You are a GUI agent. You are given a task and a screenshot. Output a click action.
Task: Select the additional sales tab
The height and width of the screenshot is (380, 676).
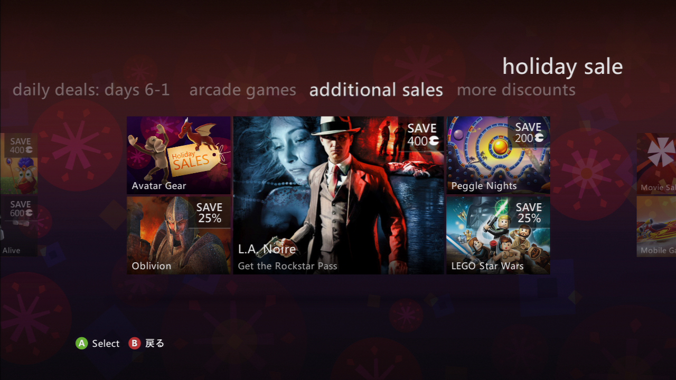(x=376, y=90)
